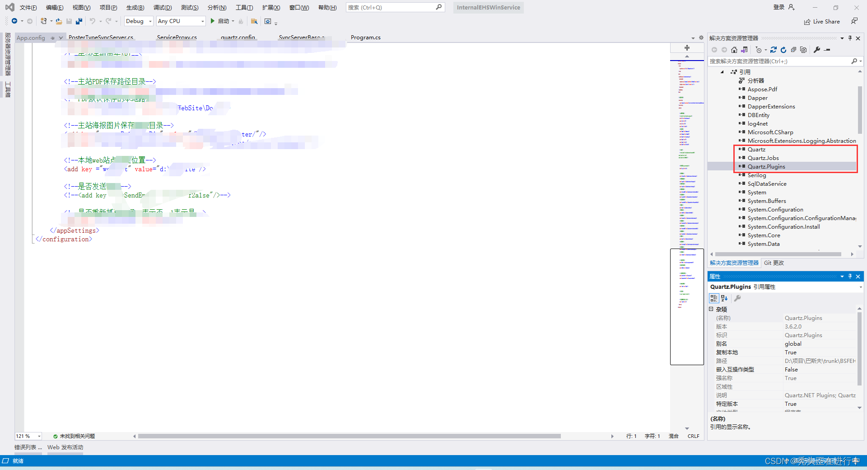Click the Live Share button
Screen dimensions: 867x470
[x=822, y=21]
